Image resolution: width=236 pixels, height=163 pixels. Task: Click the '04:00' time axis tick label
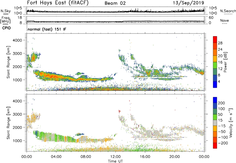coord(56,157)
